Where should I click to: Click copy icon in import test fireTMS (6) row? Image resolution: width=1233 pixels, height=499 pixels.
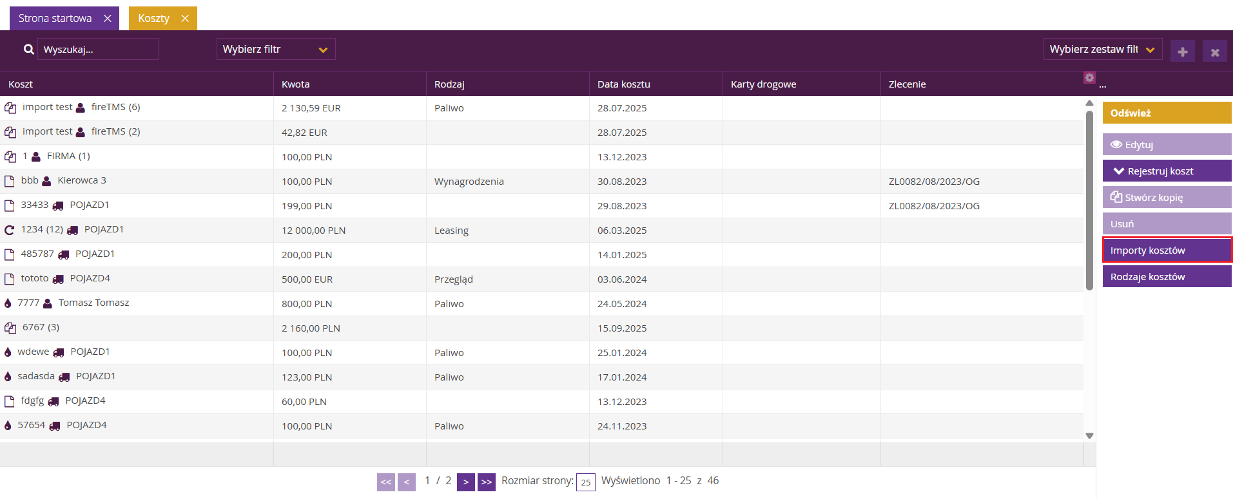10,108
